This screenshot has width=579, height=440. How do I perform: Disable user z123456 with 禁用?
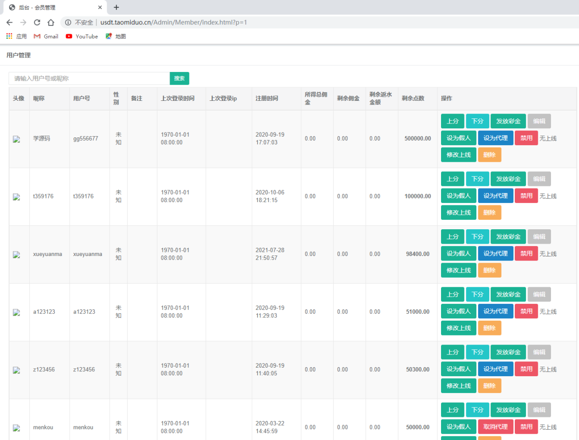coord(526,369)
